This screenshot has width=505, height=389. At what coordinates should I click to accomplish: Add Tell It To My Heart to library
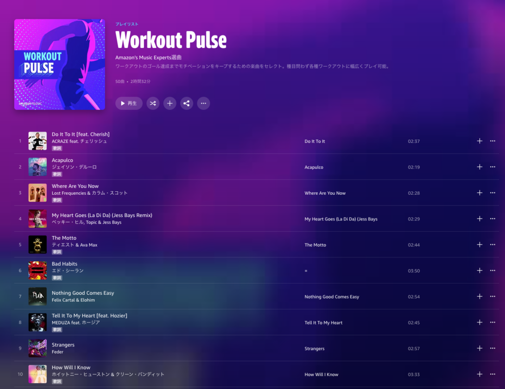tap(479, 322)
